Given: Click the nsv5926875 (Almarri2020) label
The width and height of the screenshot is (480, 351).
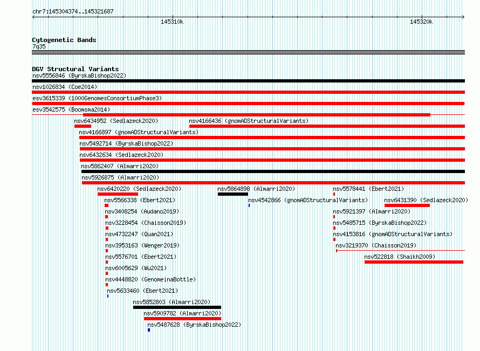Looking at the screenshot, I should (x=120, y=177).
